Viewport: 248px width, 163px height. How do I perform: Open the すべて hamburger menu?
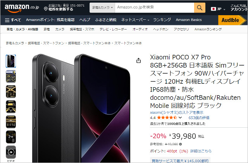click(13, 20)
